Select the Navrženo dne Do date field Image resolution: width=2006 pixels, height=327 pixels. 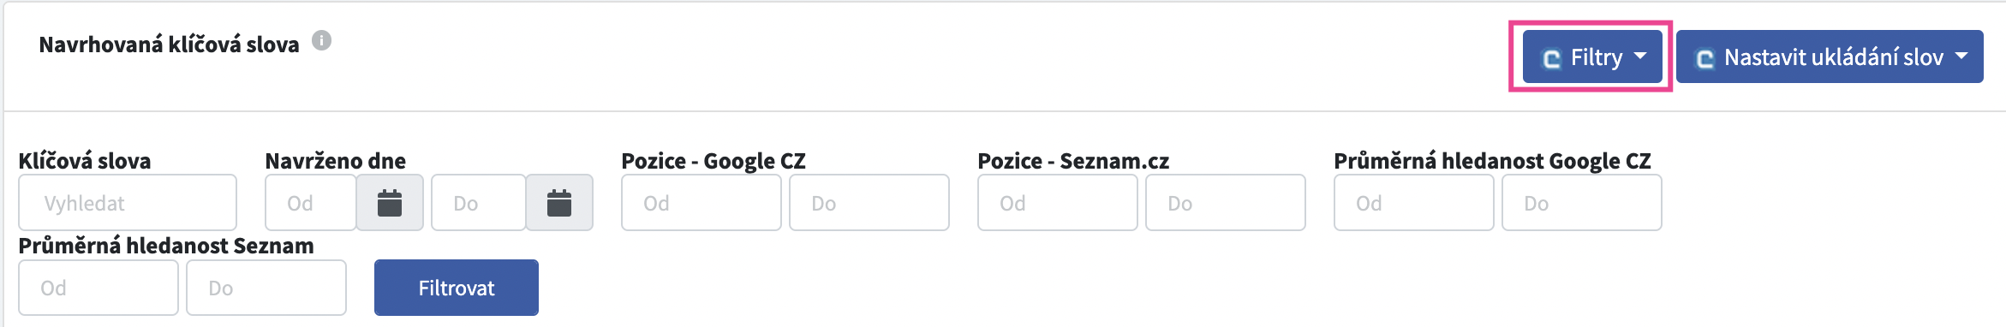(x=479, y=203)
